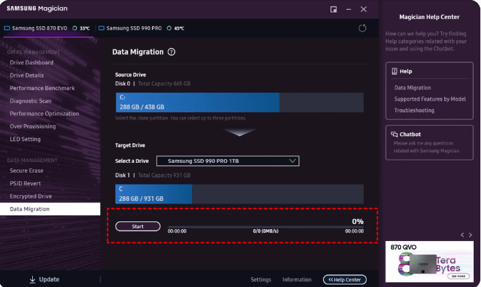Viewport: 481px width, 287px height.
Task: Click Update in the bottom-left
Action: (45, 279)
